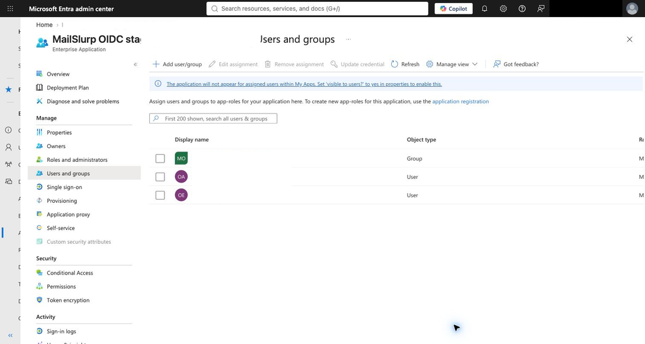This screenshot has width=645, height=344.
Task: Open Sign-in logs under Activity
Action: coord(61,331)
